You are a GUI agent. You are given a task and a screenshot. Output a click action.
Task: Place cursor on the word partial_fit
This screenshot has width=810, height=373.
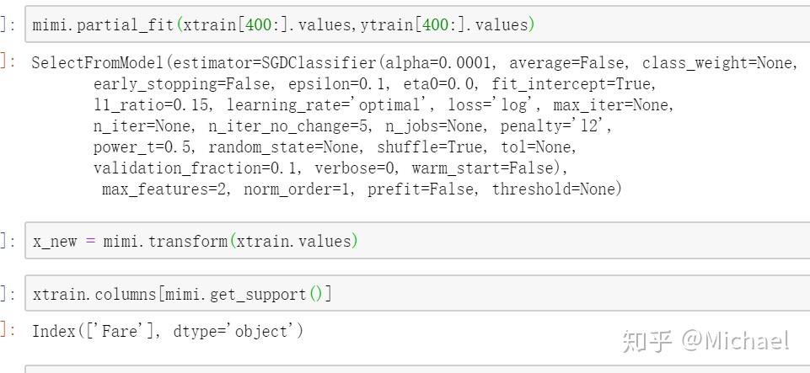pyautogui.click(x=129, y=24)
